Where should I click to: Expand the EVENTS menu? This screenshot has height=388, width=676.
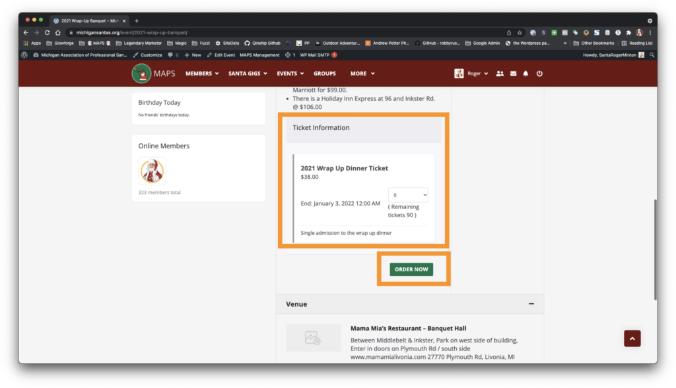(x=290, y=73)
